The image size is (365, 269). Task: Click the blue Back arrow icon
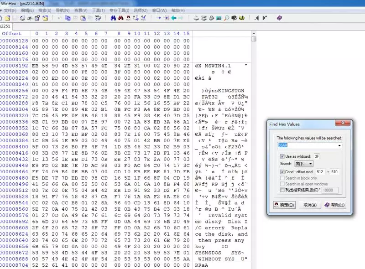coord(174,18)
